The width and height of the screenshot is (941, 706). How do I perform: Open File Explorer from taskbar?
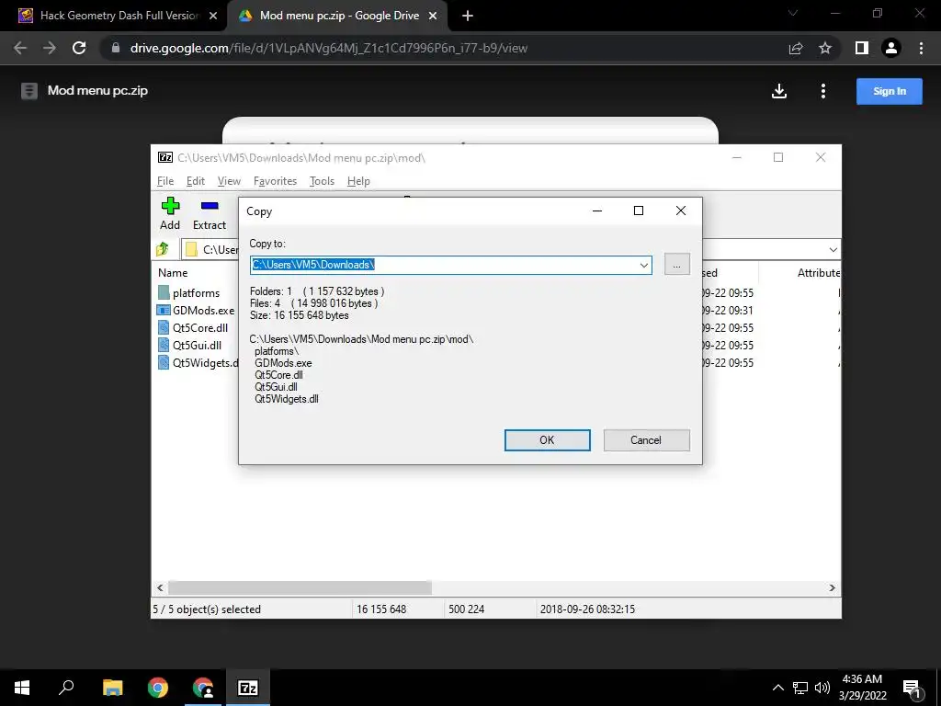(113, 688)
